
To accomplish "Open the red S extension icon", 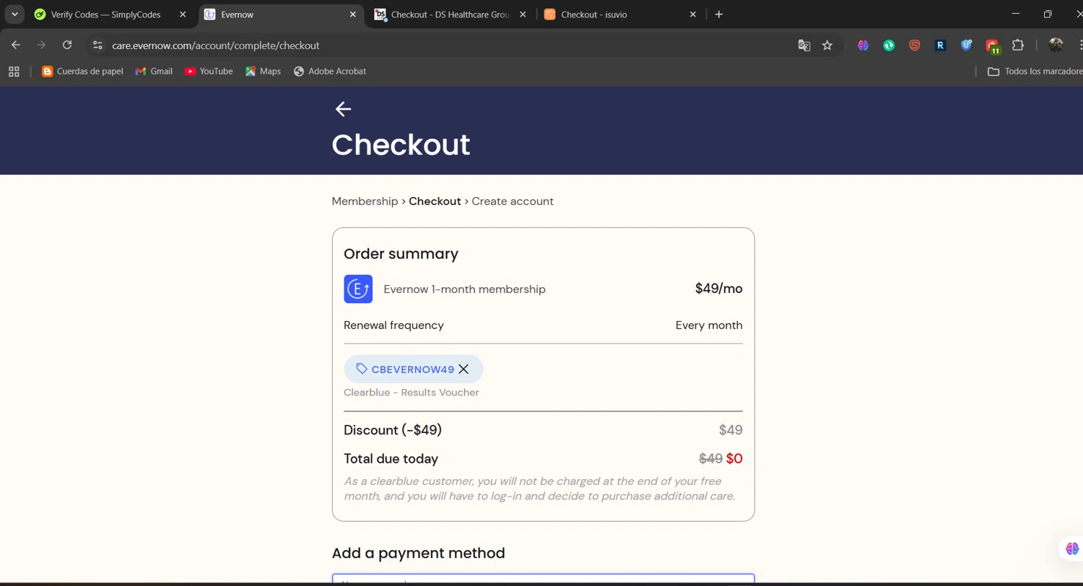I will (x=914, y=45).
